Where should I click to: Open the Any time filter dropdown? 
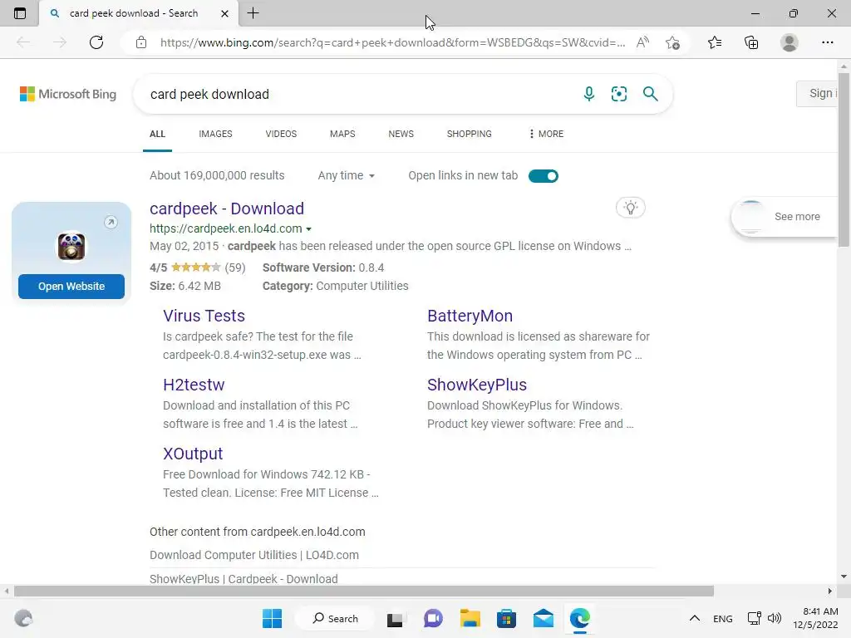347,176
